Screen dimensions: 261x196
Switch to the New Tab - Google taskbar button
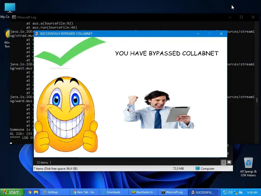tap(85, 192)
